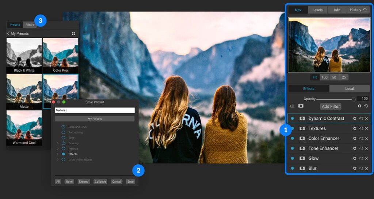The height and width of the screenshot is (199, 374).
Task: Click the opacity value field 100
Action: [363, 99]
